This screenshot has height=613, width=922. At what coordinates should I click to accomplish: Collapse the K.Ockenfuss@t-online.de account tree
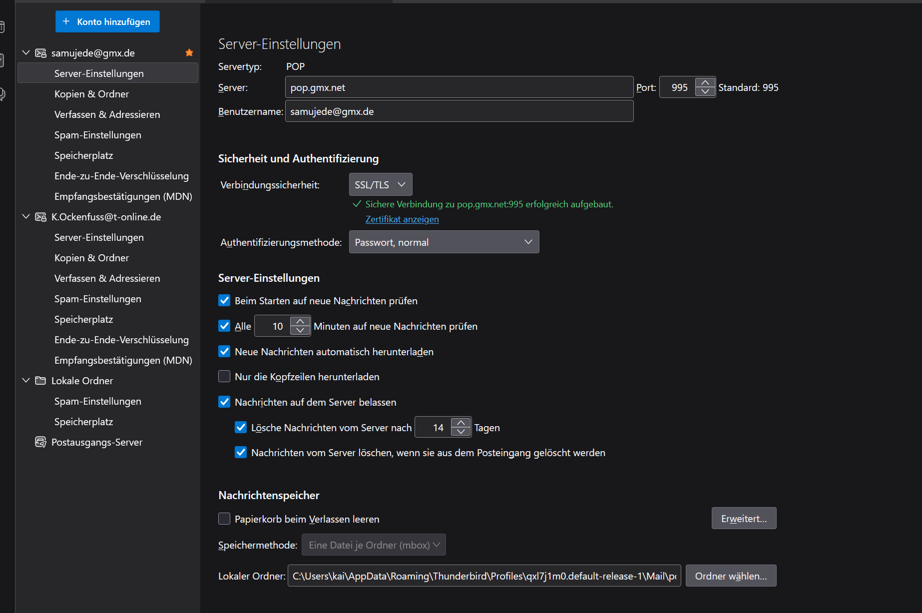pyautogui.click(x=26, y=216)
